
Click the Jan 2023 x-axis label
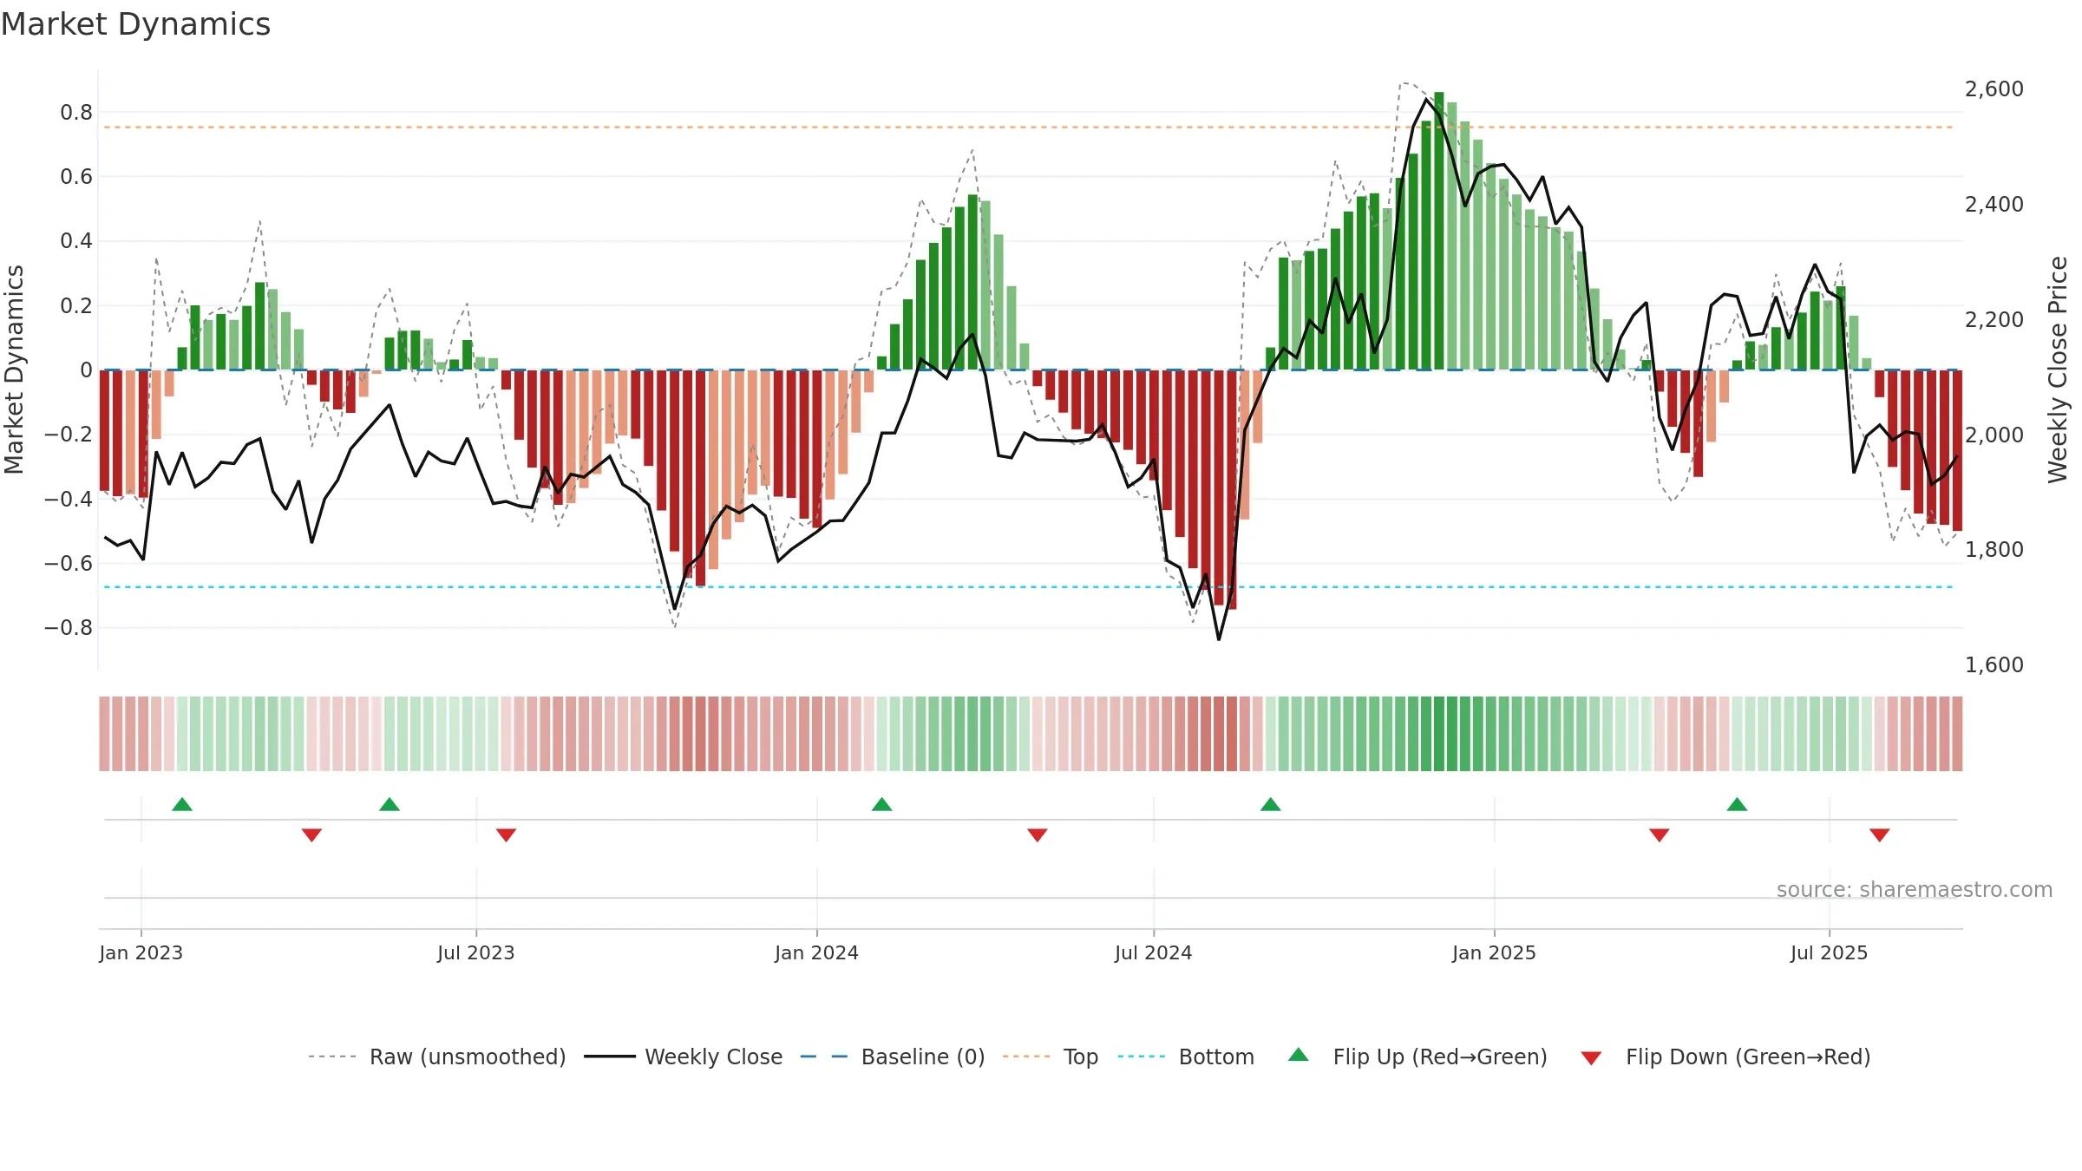141,952
